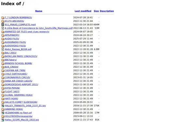Open the BUS_CRASH directory link

(12, 67)
